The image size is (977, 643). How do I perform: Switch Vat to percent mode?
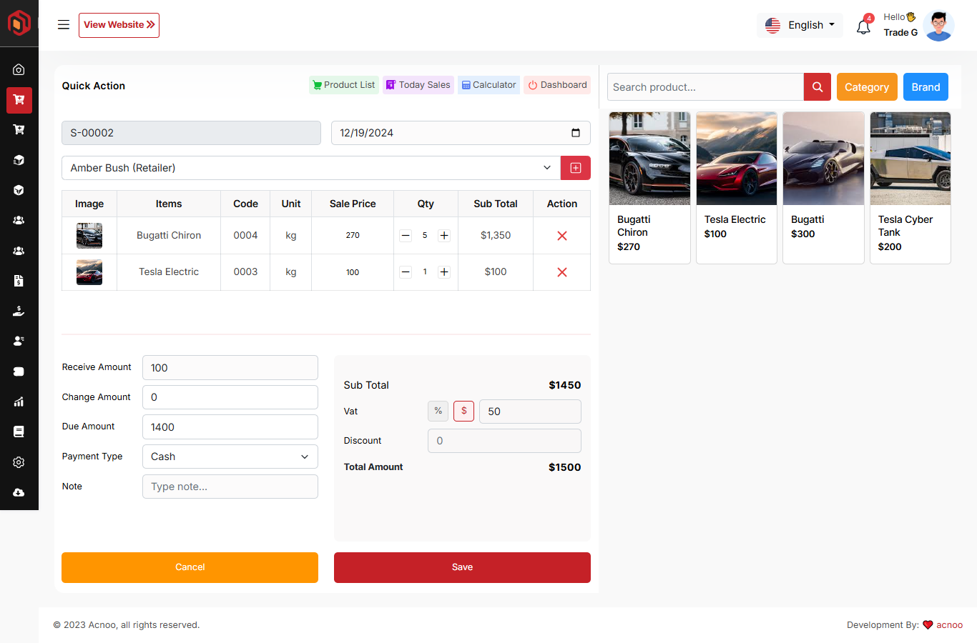point(438,411)
